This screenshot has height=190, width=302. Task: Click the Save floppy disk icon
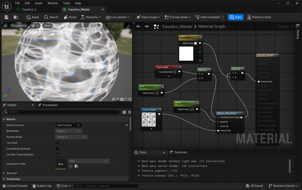[x=6, y=17]
